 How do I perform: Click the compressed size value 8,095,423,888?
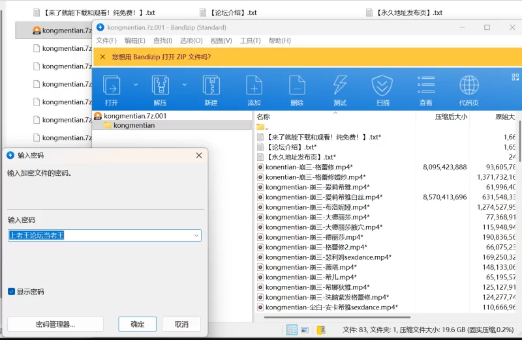(445, 167)
